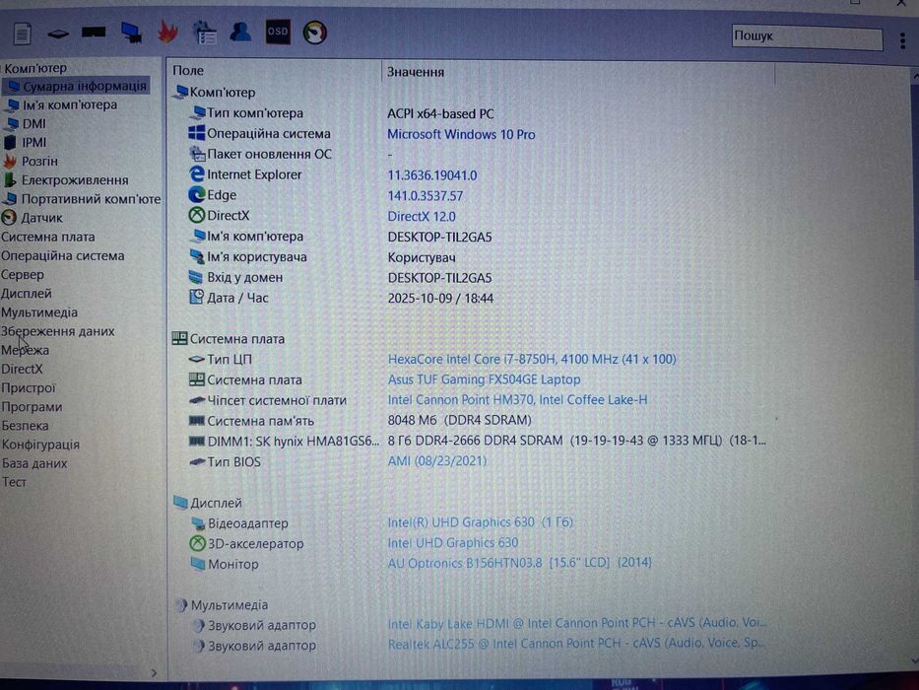Expand Мультимедіа sidebar category
Image resolution: width=919 pixels, height=690 pixels.
tap(39, 312)
